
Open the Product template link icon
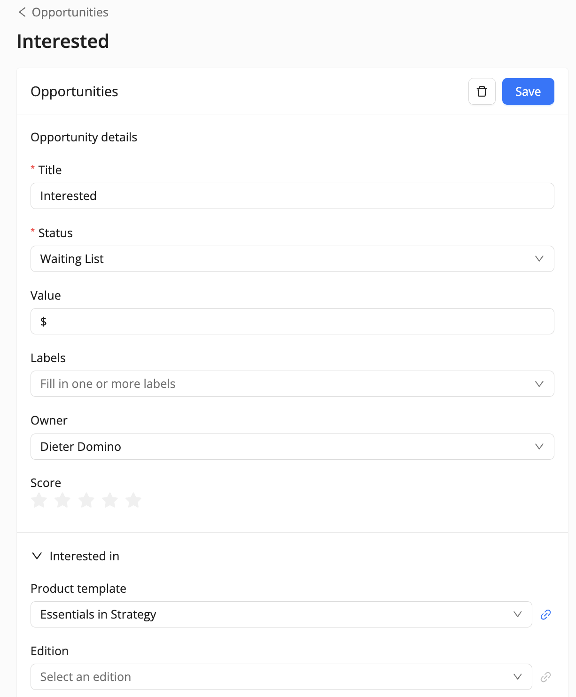(x=545, y=614)
